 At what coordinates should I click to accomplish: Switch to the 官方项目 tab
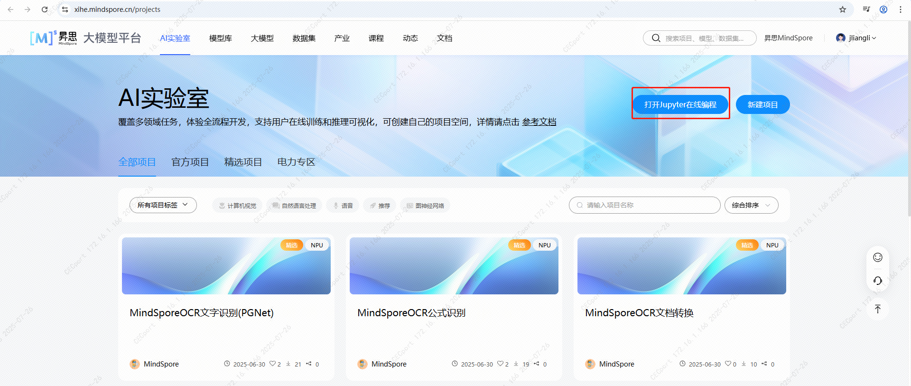[190, 162]
